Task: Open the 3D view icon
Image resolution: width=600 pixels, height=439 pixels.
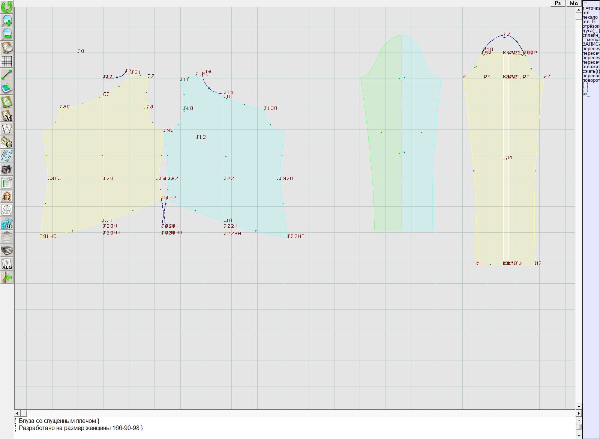Action: tap(7, 223)
